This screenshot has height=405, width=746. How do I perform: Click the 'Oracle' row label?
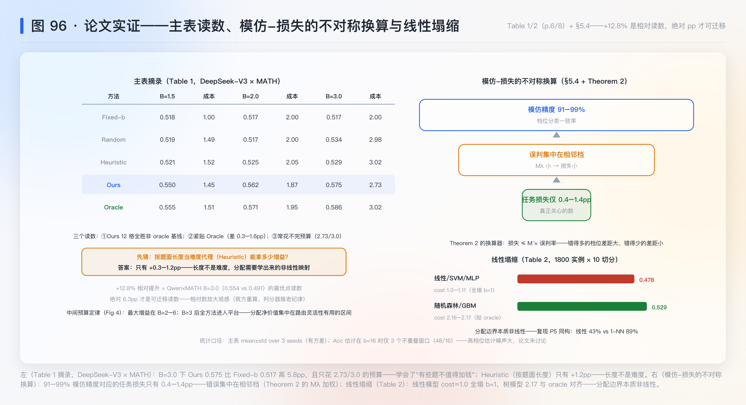click(113, 207)
